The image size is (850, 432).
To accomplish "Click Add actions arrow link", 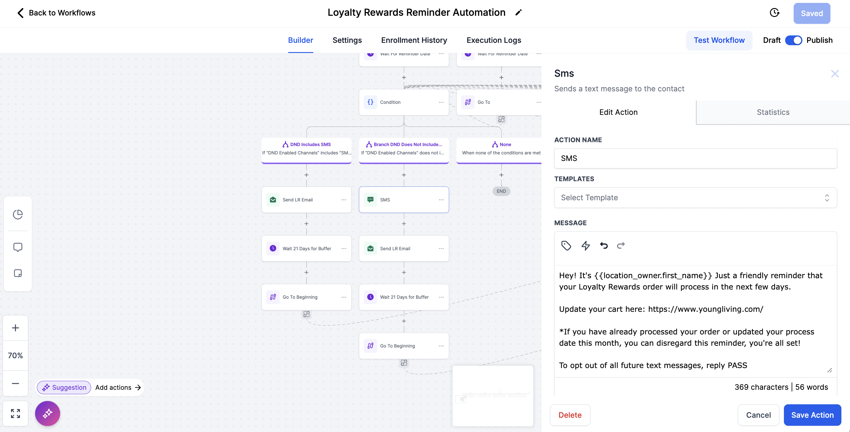I will click(x=118, y=387).
